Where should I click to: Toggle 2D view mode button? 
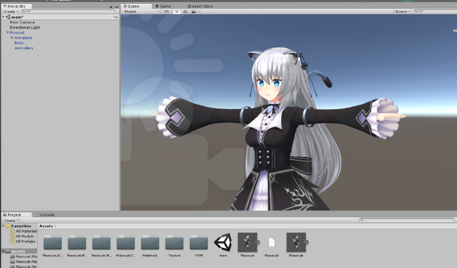pyautogui.click(x=166, y=11)
